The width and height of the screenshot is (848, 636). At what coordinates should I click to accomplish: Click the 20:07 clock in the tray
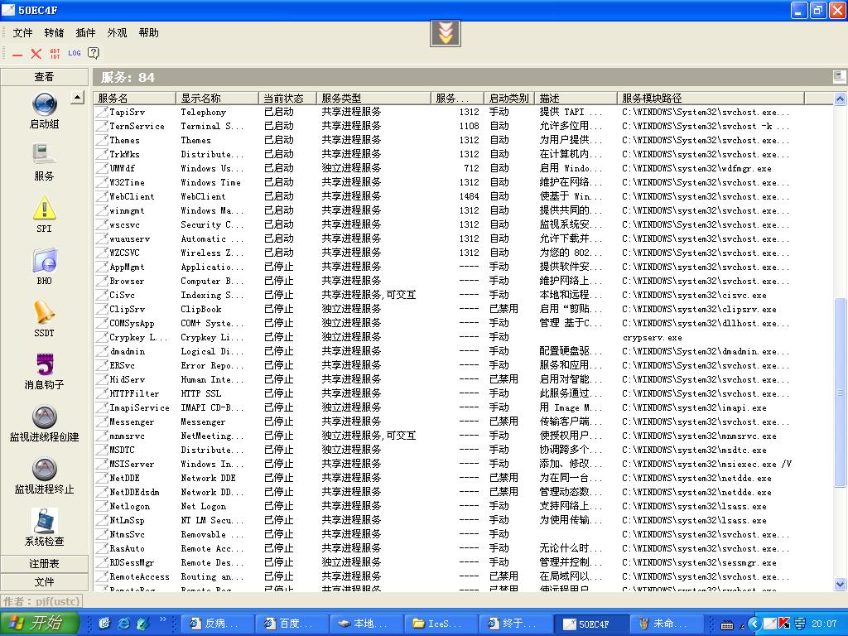(824, 624)
